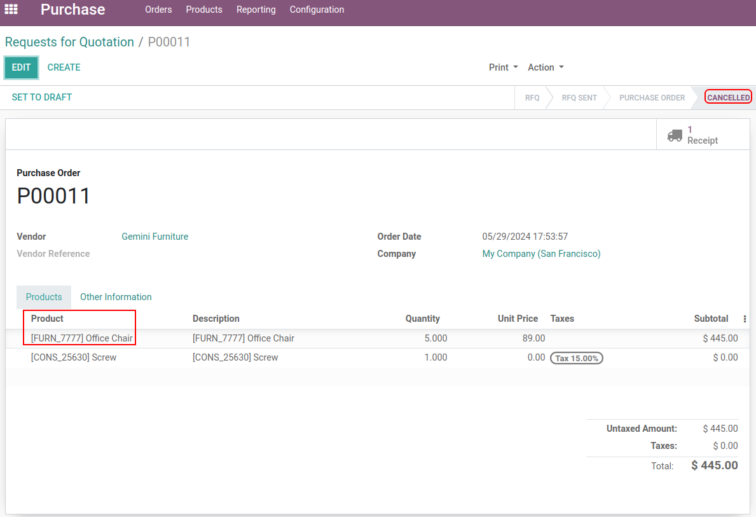The width and height of the screenshot is (756, 517).
Task: Click the Receipt truck icon
Action: [x=675, y=135]
